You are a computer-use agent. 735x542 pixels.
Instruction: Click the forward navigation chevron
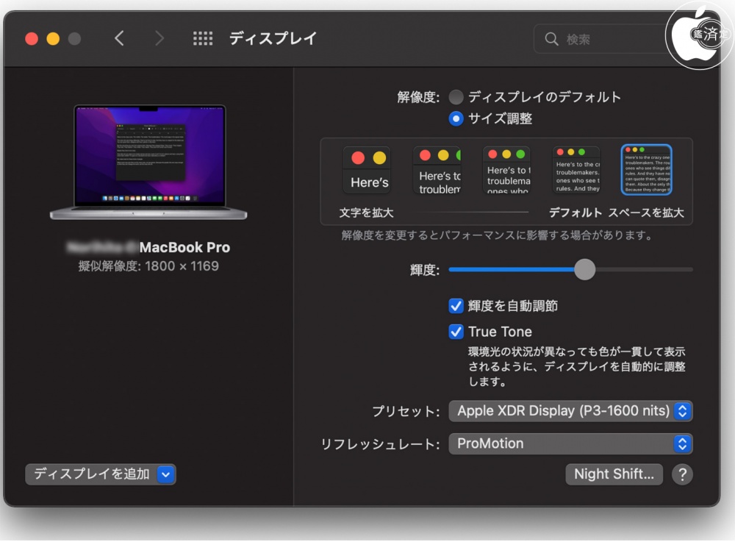159,39
